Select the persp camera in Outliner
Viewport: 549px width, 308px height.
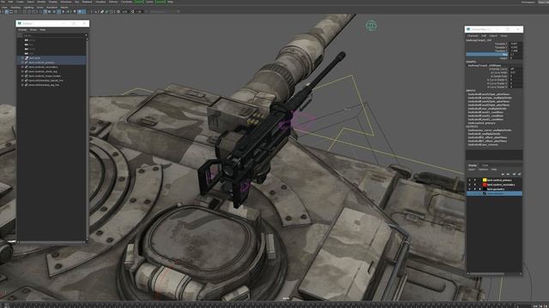pos(32,40)
